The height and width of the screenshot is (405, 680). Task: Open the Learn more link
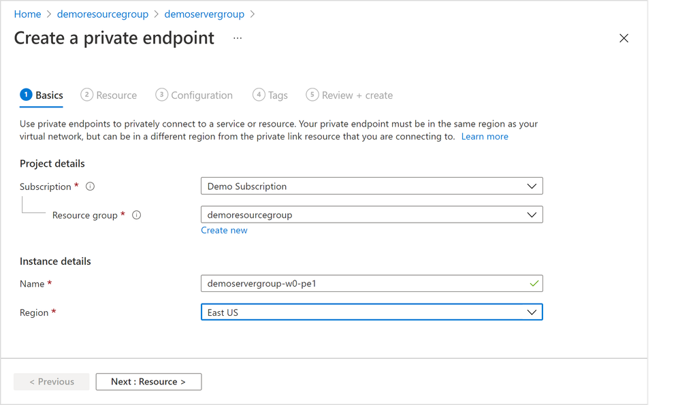485,136
